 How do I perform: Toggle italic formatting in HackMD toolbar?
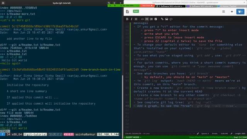[x=132, y=19]
